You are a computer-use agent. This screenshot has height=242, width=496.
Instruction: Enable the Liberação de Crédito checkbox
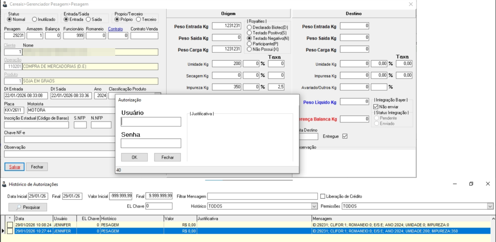click(x=322, y=196)
